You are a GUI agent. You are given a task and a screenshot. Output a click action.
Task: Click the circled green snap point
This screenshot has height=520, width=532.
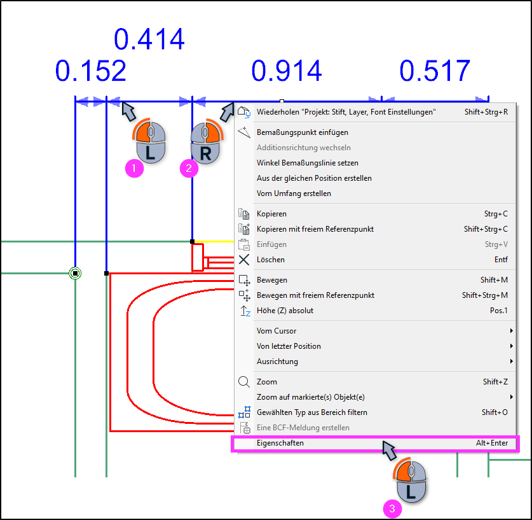click(75, 274)
